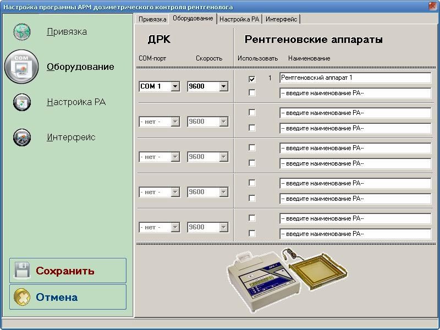The width and height of the screenshot is (440, 330).
Task: Uncheck the Рентгеновский аппарат 1 checkbox
Action: click(252, 79)
